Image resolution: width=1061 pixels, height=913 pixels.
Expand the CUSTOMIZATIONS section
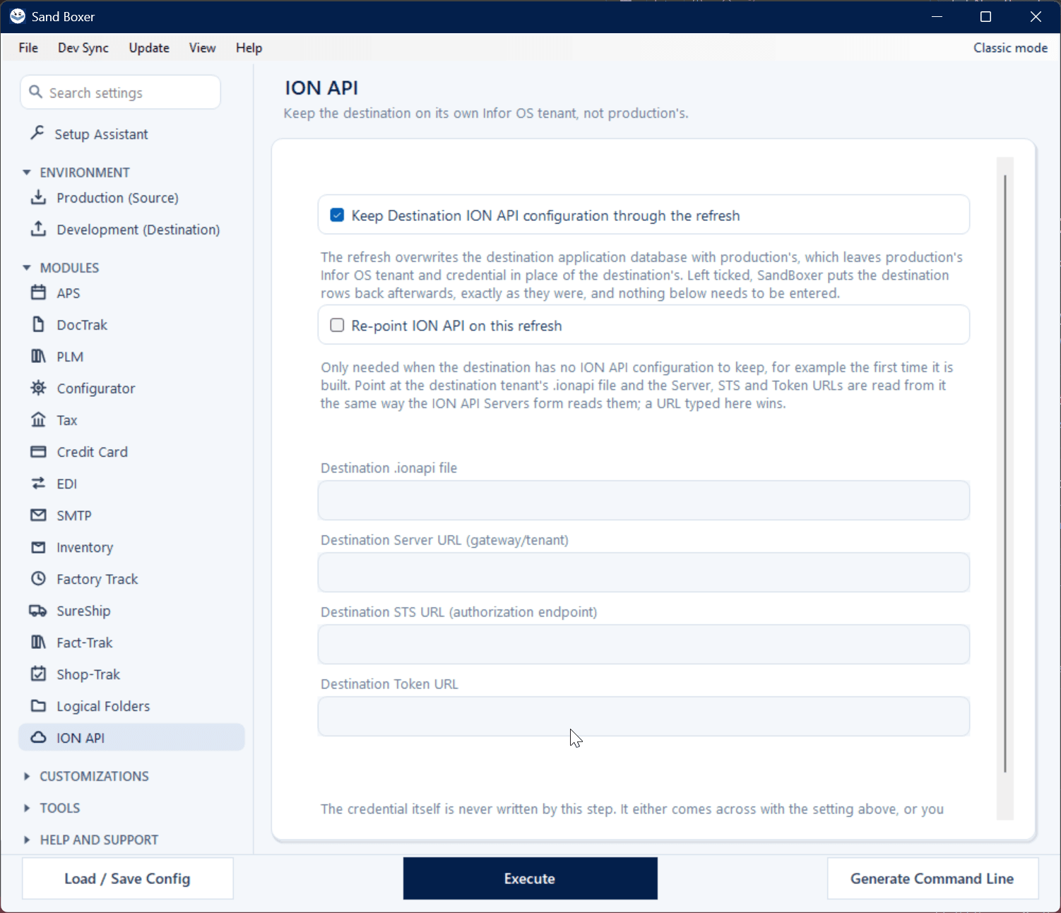click(27, 776)
